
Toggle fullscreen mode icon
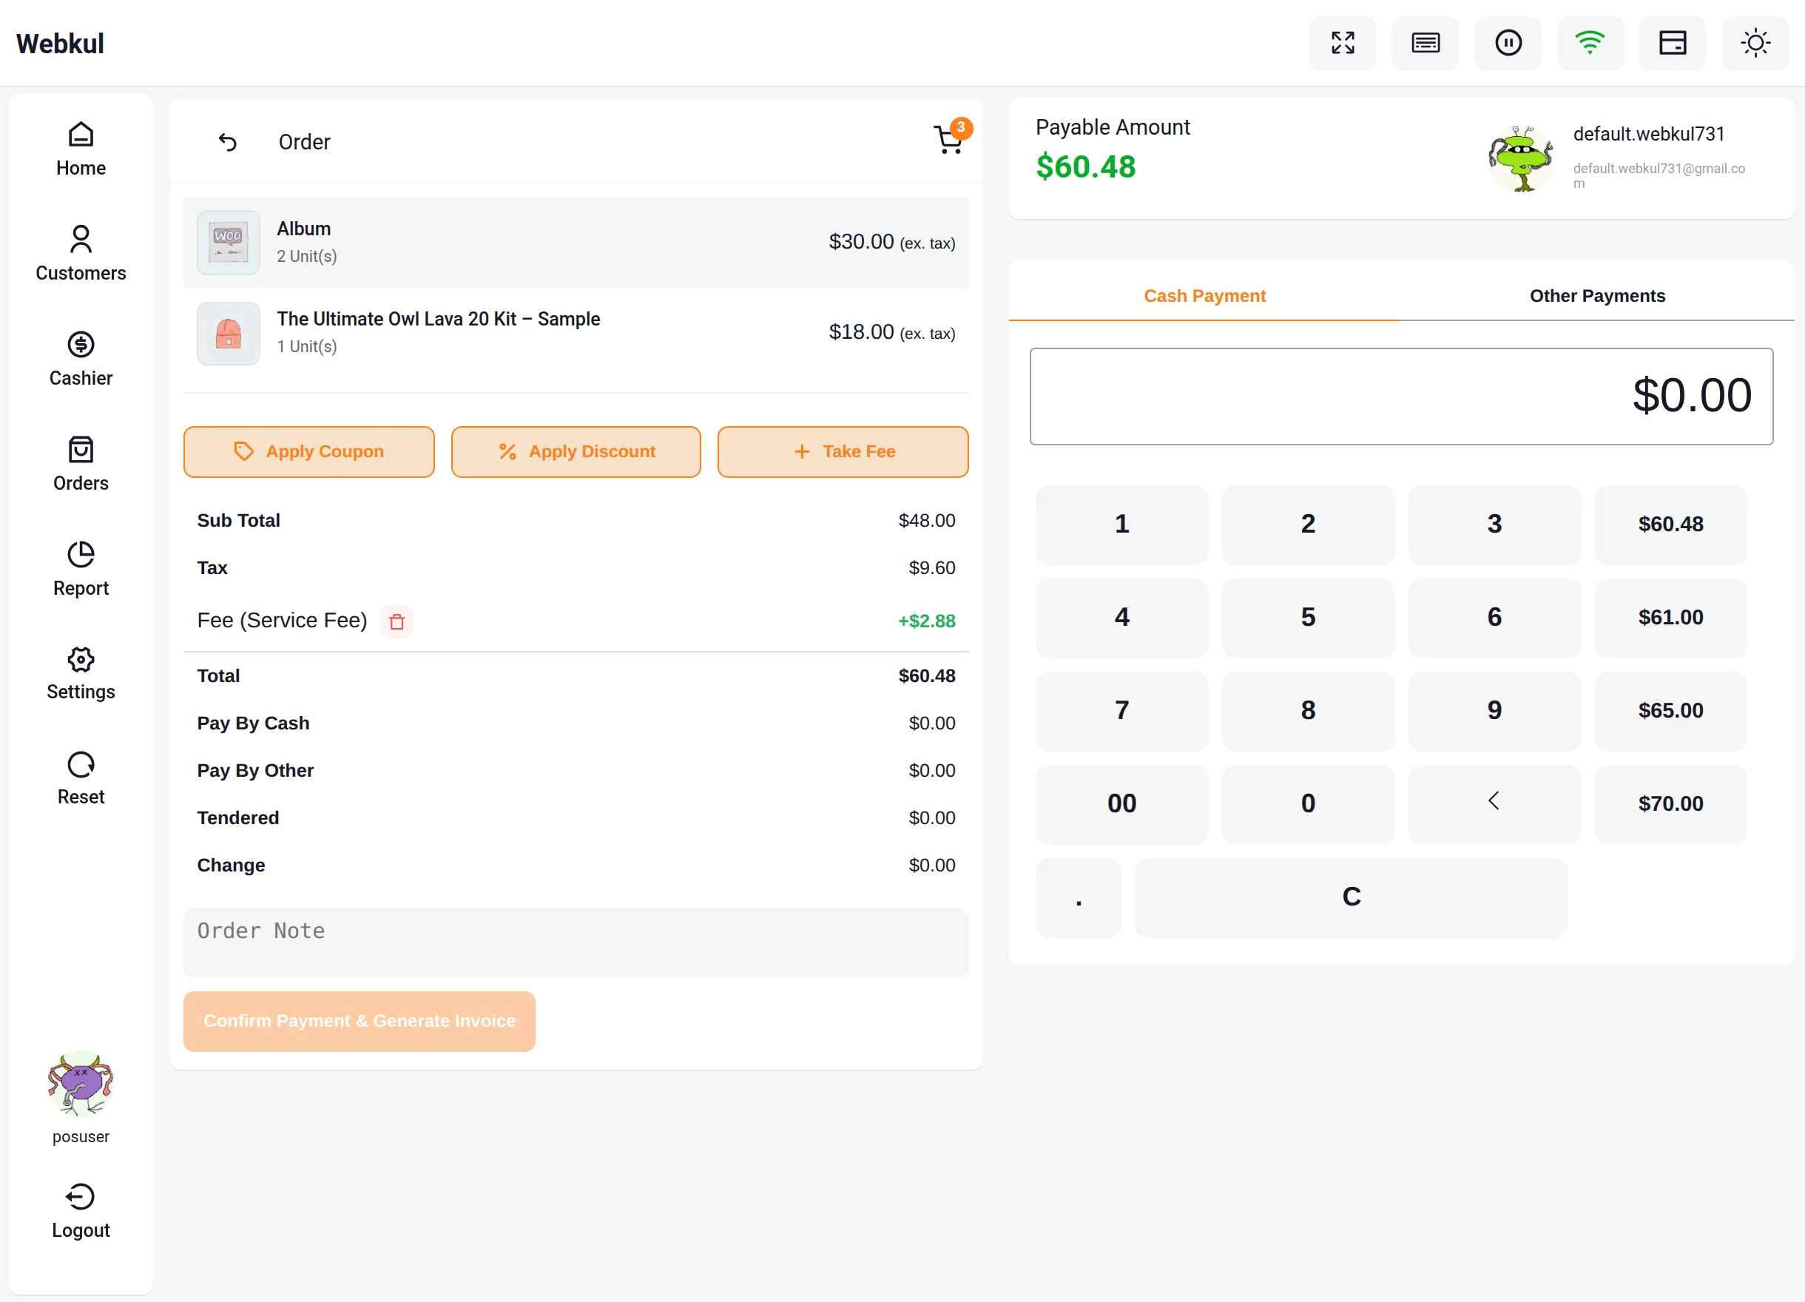click(x=1342, y=43)
